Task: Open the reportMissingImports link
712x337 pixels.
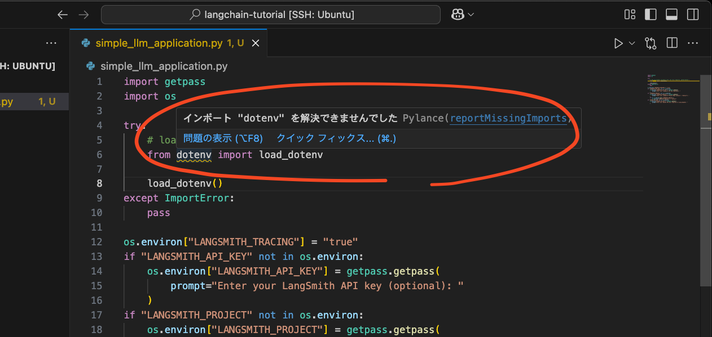Action: coord(508,118)
